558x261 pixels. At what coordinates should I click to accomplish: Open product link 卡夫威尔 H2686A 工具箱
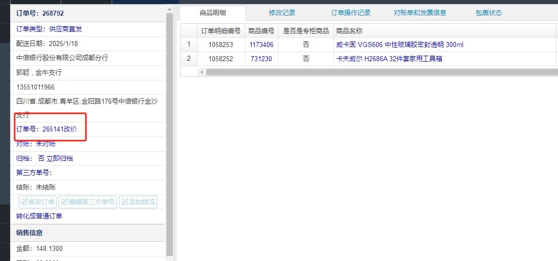click(389, 59)
